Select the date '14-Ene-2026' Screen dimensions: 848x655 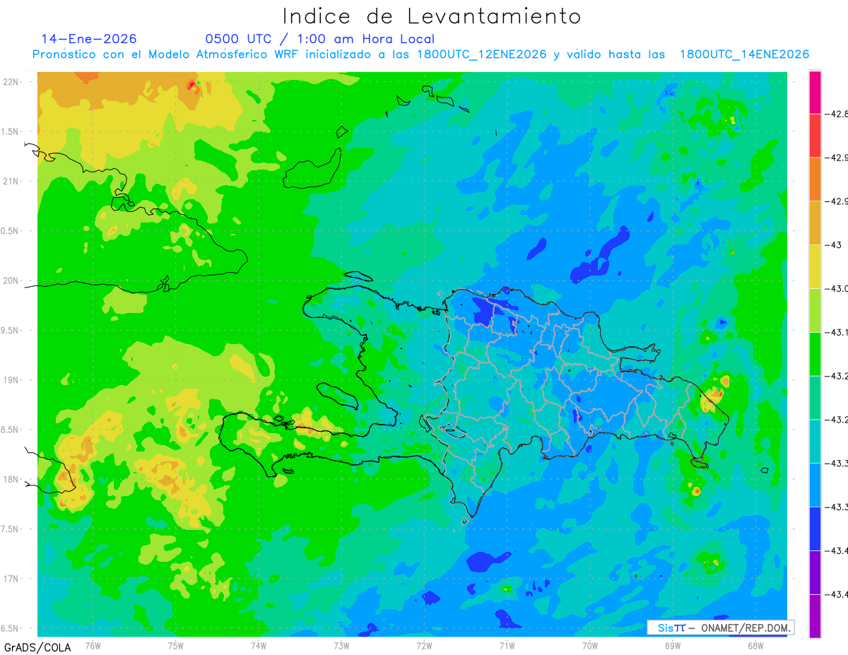(89, 39)
